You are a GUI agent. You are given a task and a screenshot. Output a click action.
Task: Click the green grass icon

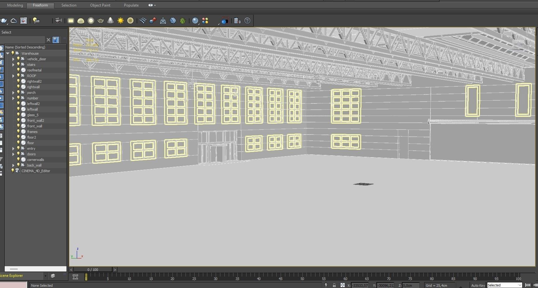click(x=183, y=21)
